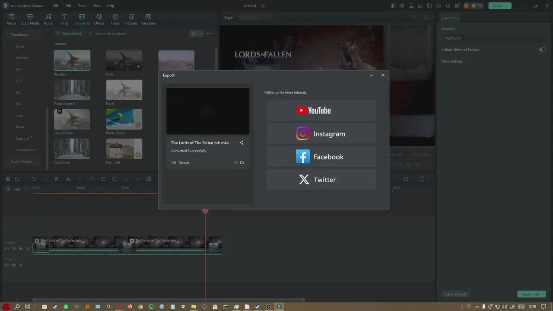Open the Twitter follow link
Image resolution: width=553 pixels, height=311 pixels.
pos(321,179)
